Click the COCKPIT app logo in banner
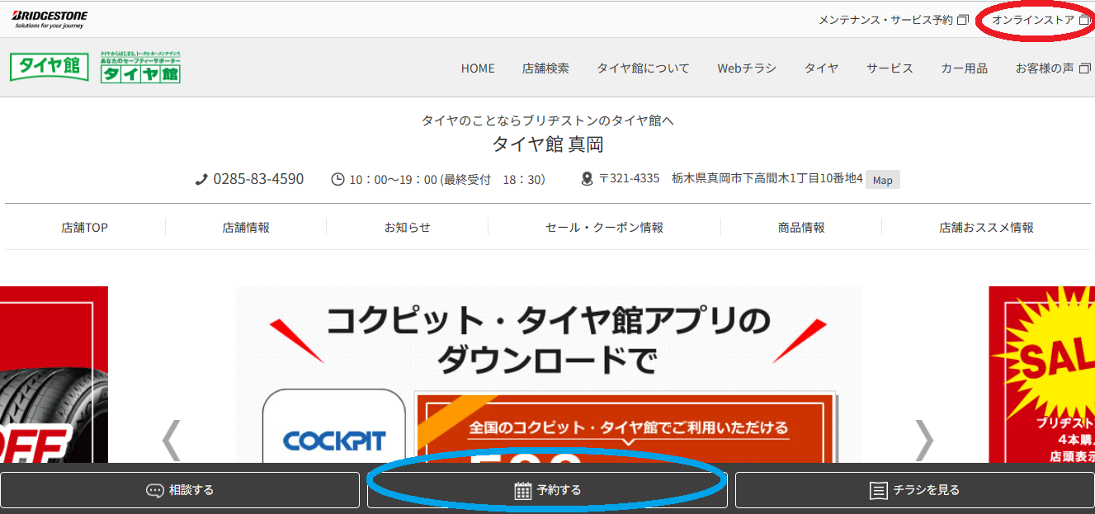The height and width of the screenshot is (514, 1095). 334,439
